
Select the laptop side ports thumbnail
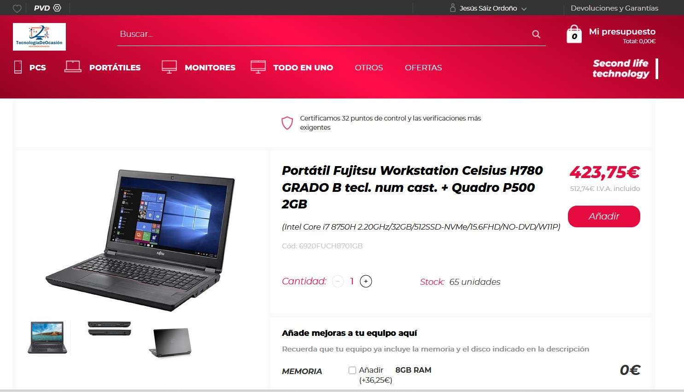pos(110,329)
